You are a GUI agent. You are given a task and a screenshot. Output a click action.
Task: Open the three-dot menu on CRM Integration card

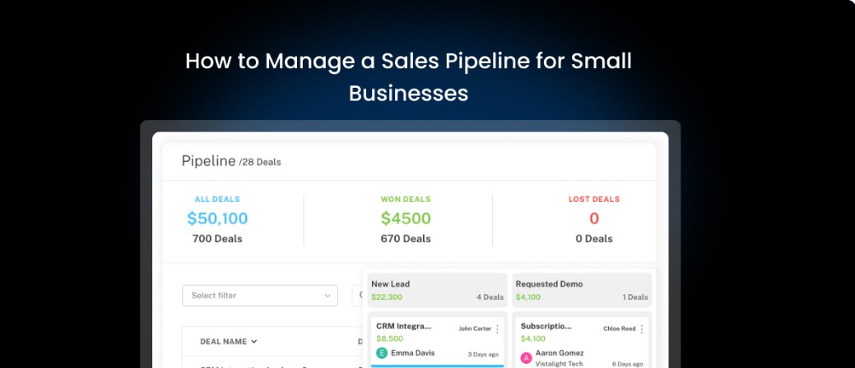point(497,329)
